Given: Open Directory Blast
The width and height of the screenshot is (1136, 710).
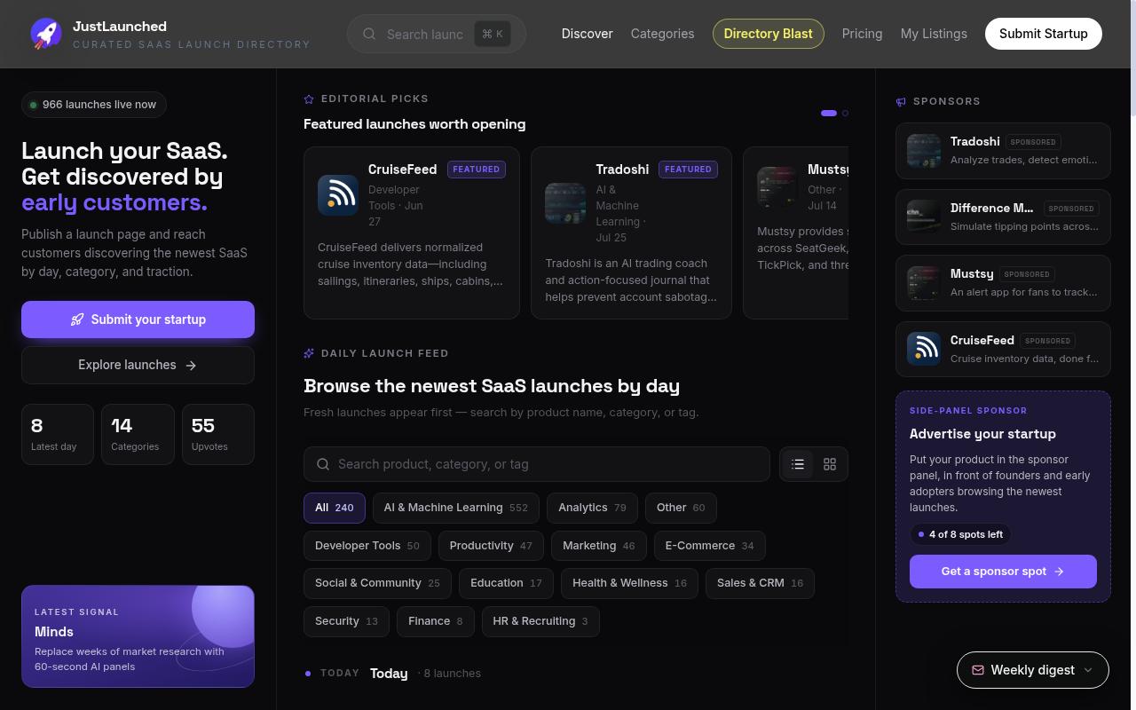Looking at the screenshot, I should pyautogui.click(x=769, y=34).
